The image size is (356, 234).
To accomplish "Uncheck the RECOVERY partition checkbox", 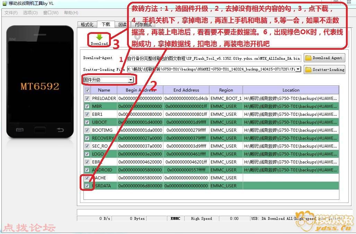I will (x=87, y=138).
